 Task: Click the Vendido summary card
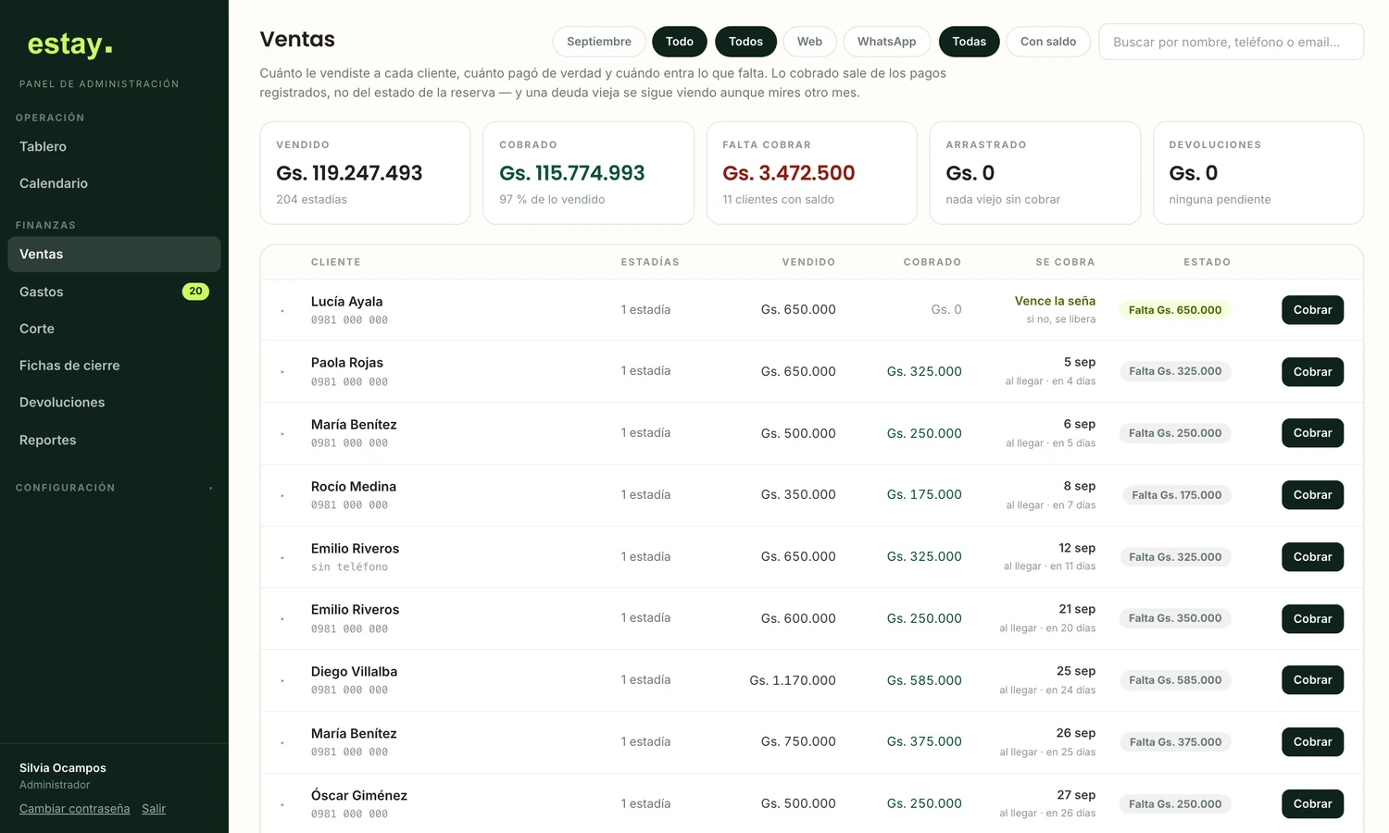365,173
